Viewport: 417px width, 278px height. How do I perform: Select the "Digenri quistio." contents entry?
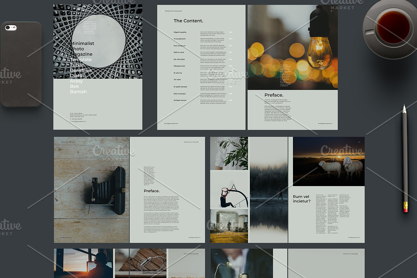[x=180, y=32]
